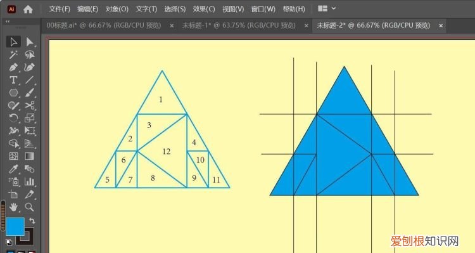
Task: Click the blue Fill color swatch
Action: (x=15, y=226)
